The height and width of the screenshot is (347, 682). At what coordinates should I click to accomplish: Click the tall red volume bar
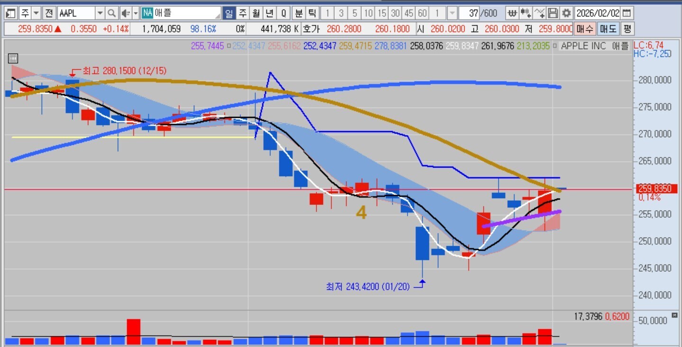tap(134, 332)
